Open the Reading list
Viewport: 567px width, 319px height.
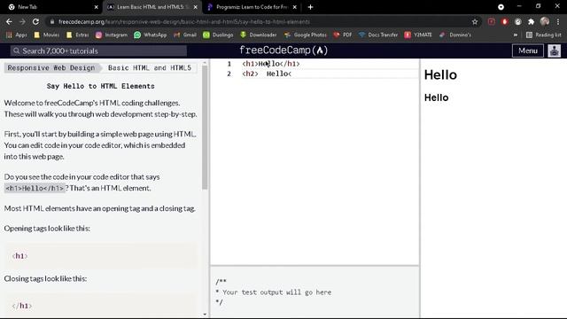543,35
